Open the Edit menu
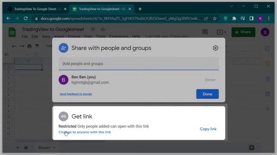Screen dimensions: 277x155 [35, 36]
